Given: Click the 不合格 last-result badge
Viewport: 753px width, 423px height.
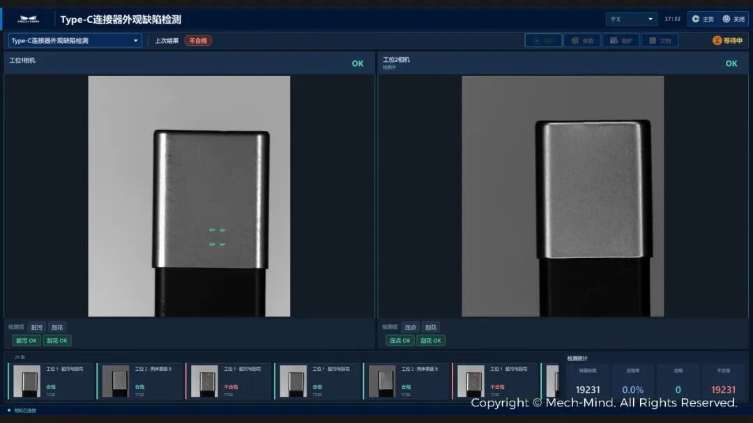Looking at the screenshot, I should [198, 41].
